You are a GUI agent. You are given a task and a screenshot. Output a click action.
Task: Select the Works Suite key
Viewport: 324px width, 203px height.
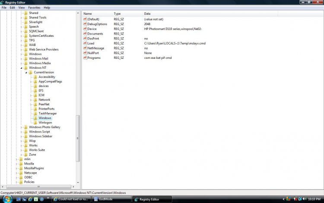click(x=37, y=150)
